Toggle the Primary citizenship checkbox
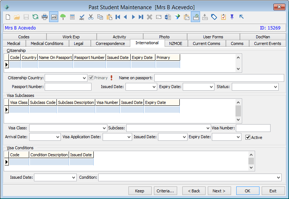The image size is (289, 199). [91, 78]
